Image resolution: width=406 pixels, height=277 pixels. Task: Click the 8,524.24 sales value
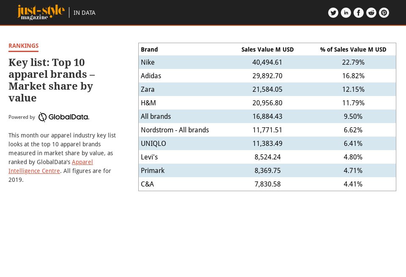pyautogui.click(x=267, y=157)
